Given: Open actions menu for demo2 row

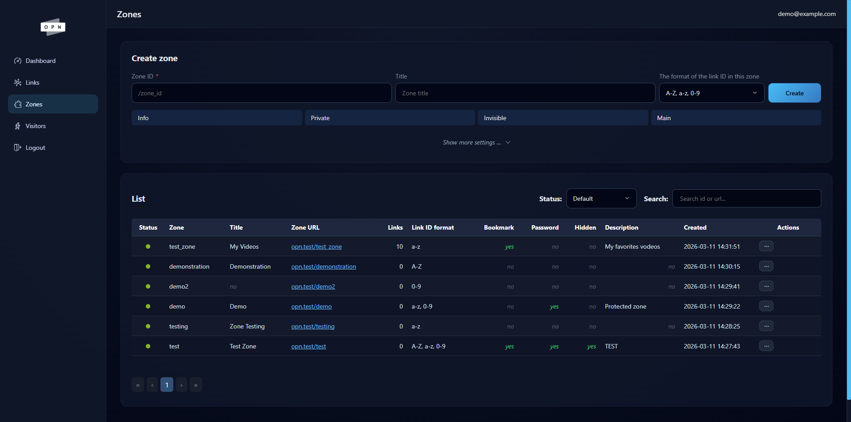Looking at the screenshot, I should click(766, 286).
